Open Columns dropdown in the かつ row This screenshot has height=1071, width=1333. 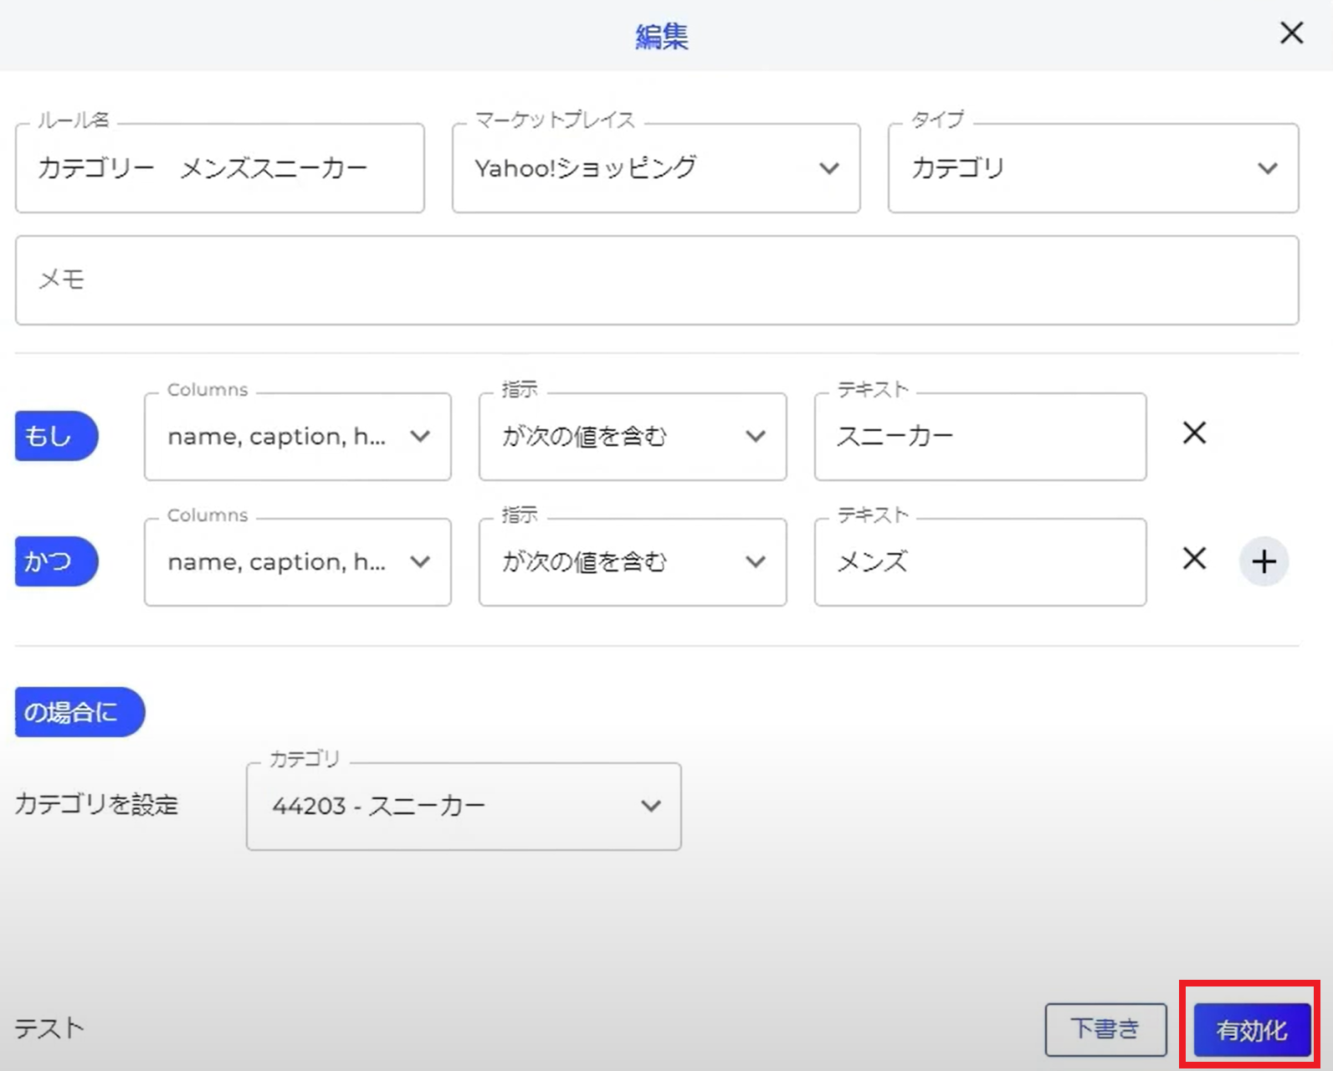298,562
